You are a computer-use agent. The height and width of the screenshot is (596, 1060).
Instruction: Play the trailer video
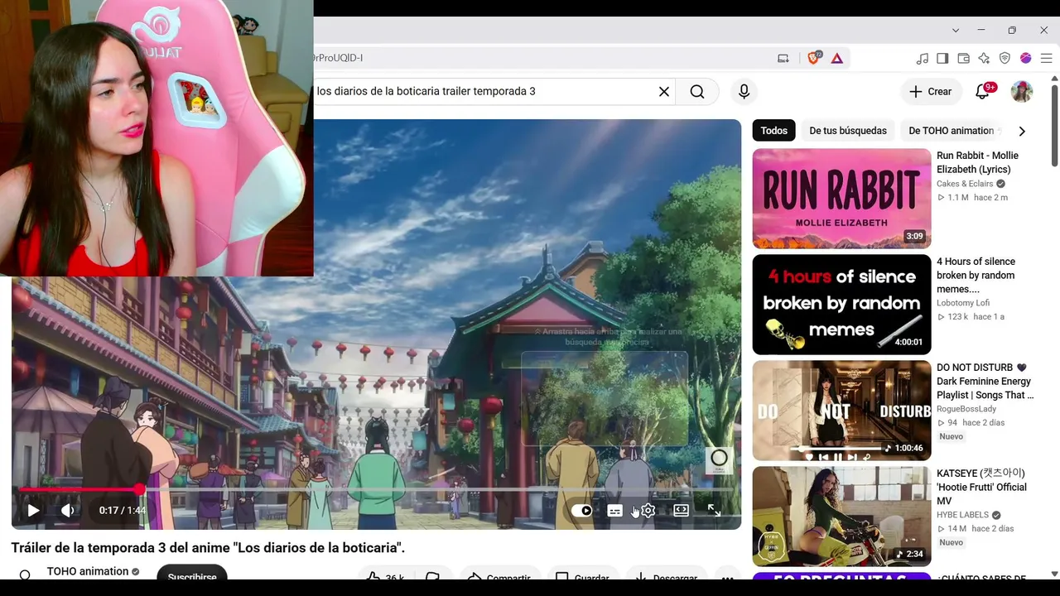pos(33,511)
